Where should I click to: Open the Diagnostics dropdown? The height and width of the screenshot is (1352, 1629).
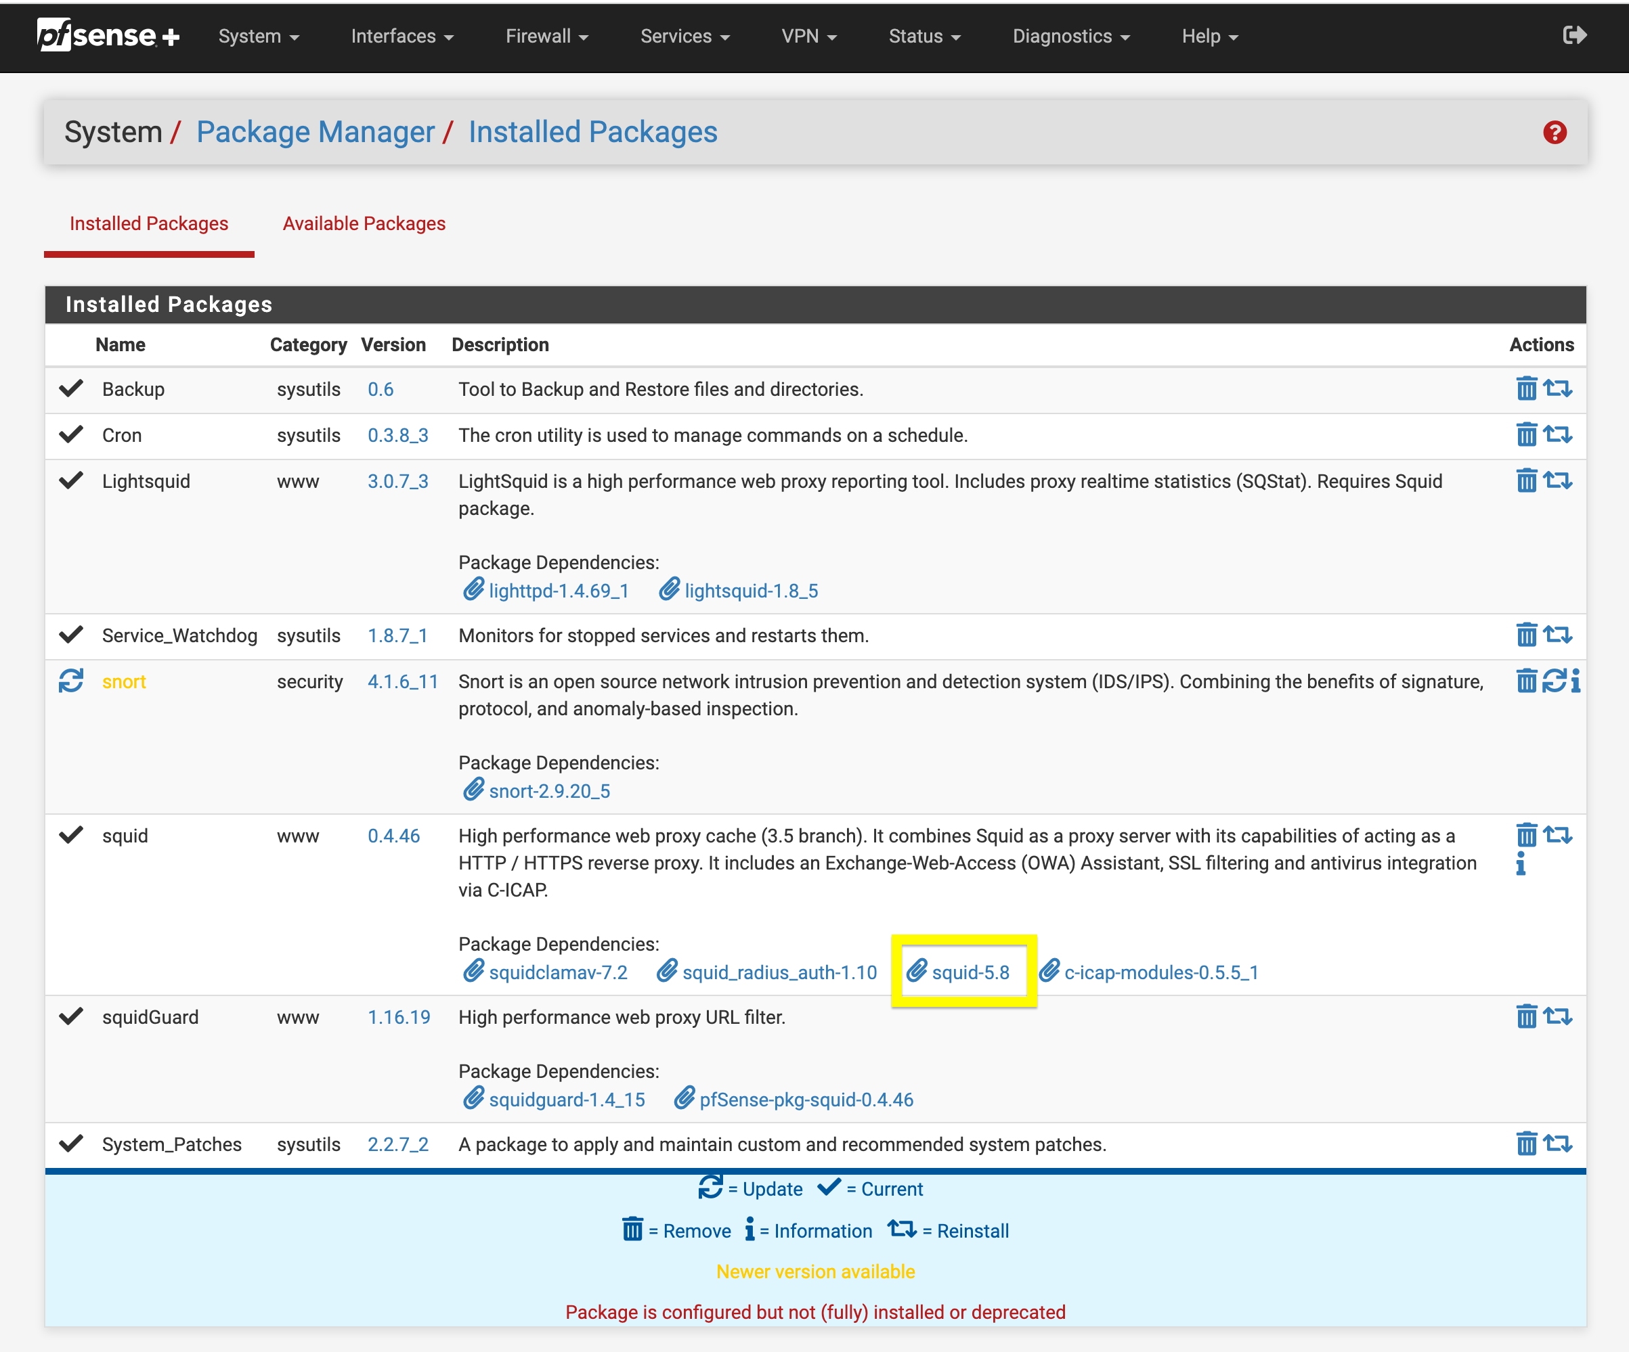[1070, 37]
